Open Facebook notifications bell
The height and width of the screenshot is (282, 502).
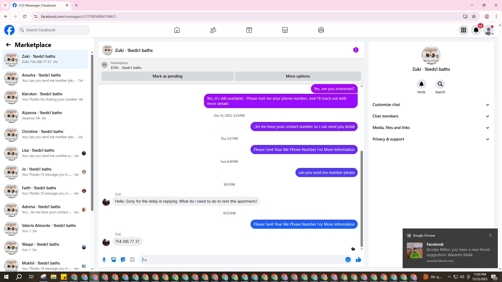[x=476, y=30]
